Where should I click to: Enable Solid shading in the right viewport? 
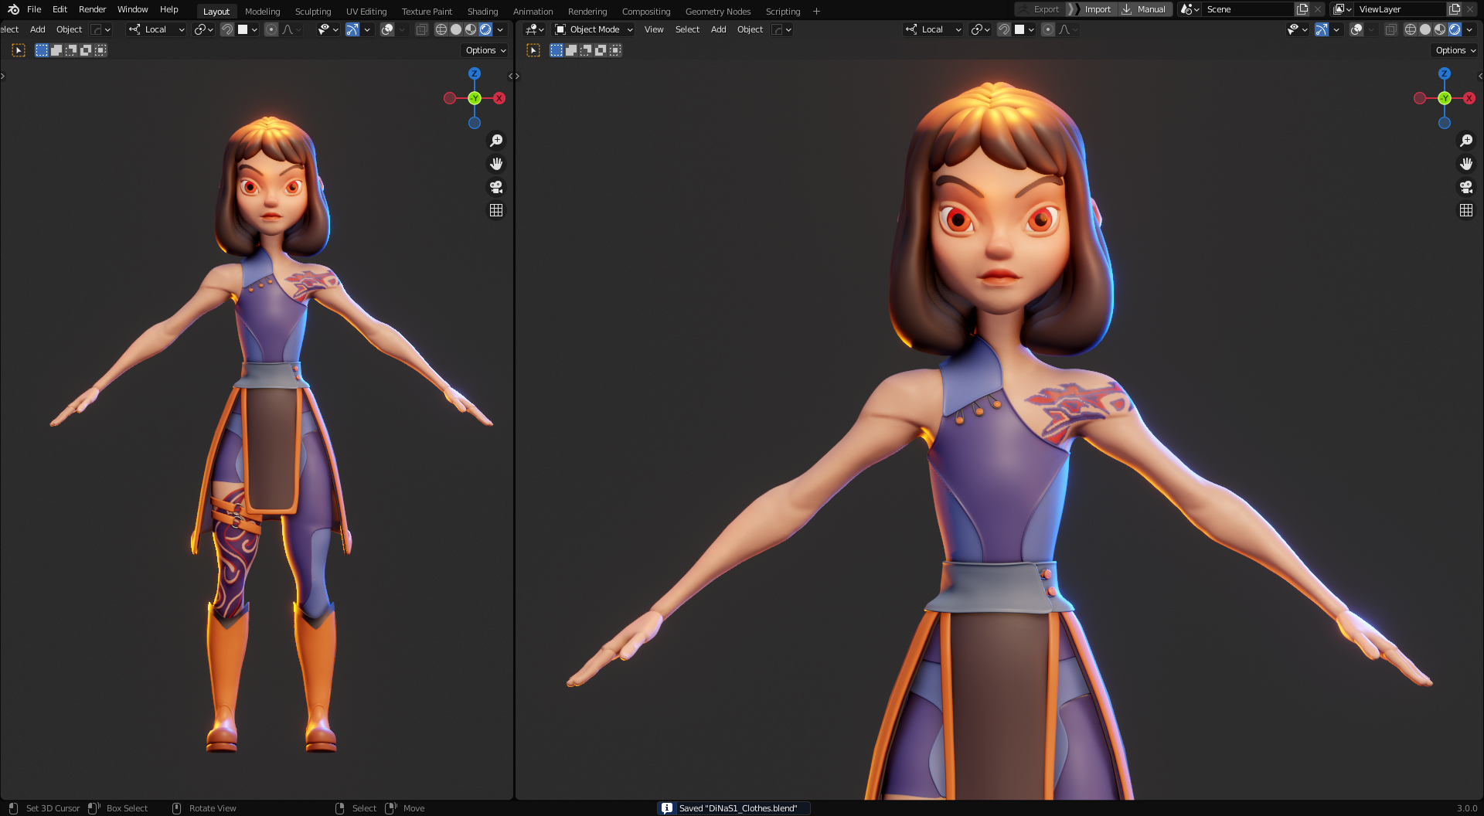pos(1424,29)
